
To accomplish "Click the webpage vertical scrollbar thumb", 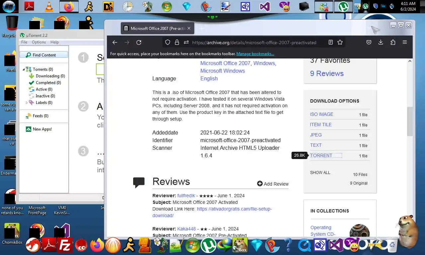I will pyautogui.click(x=410, y=121).
